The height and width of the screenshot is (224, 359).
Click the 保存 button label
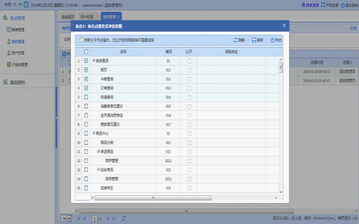[x=260, y=40]
